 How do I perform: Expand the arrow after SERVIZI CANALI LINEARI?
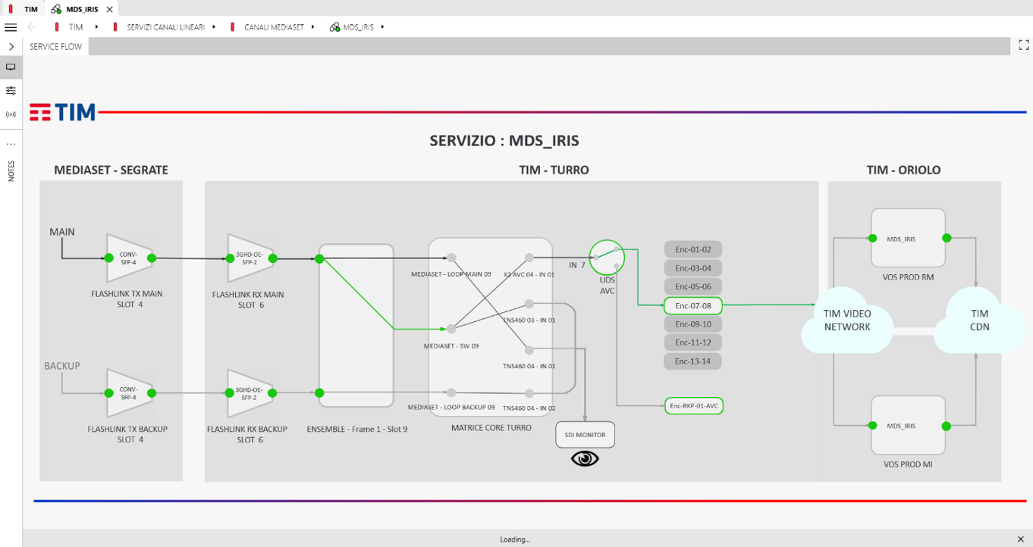coord(214,27)
